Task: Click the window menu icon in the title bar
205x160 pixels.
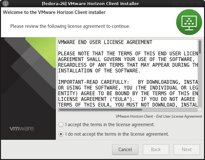Action: pos(5,3)
